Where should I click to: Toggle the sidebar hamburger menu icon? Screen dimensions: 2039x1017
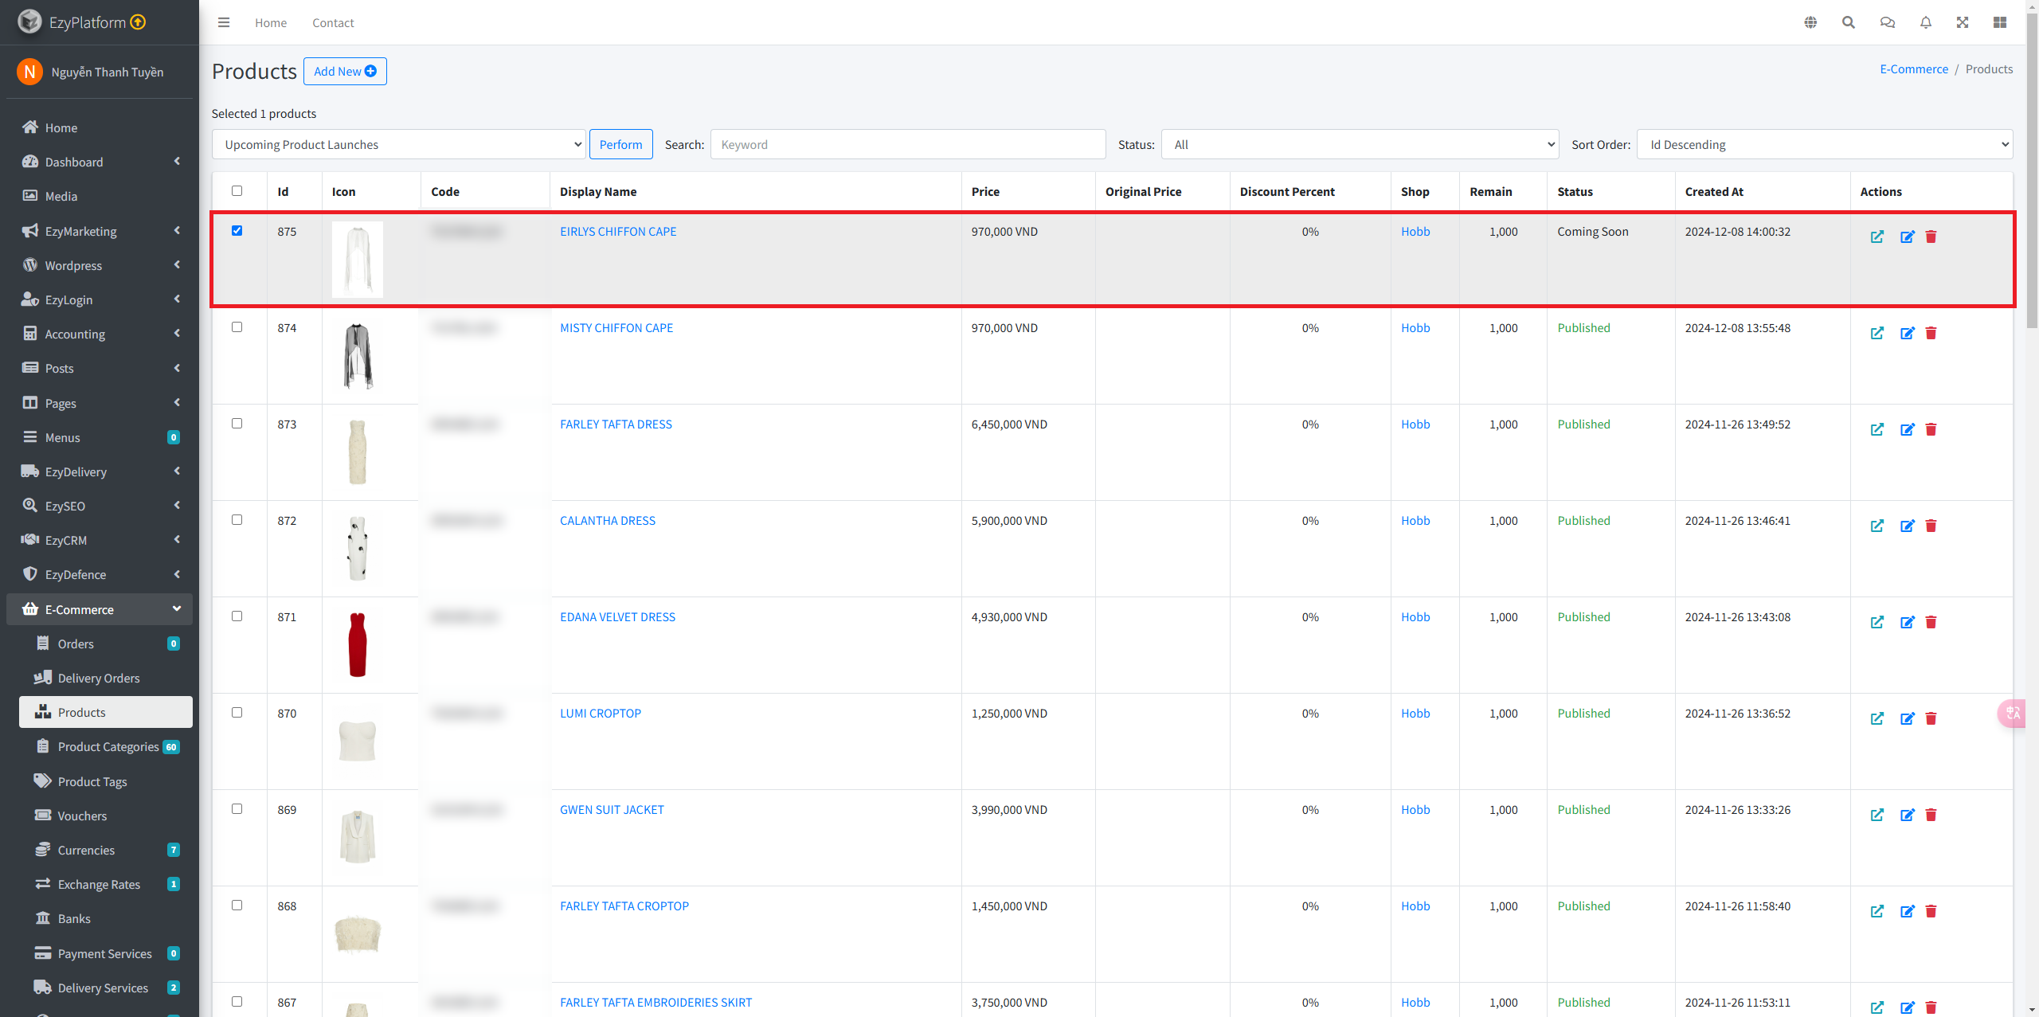click(x=224, y=22)
